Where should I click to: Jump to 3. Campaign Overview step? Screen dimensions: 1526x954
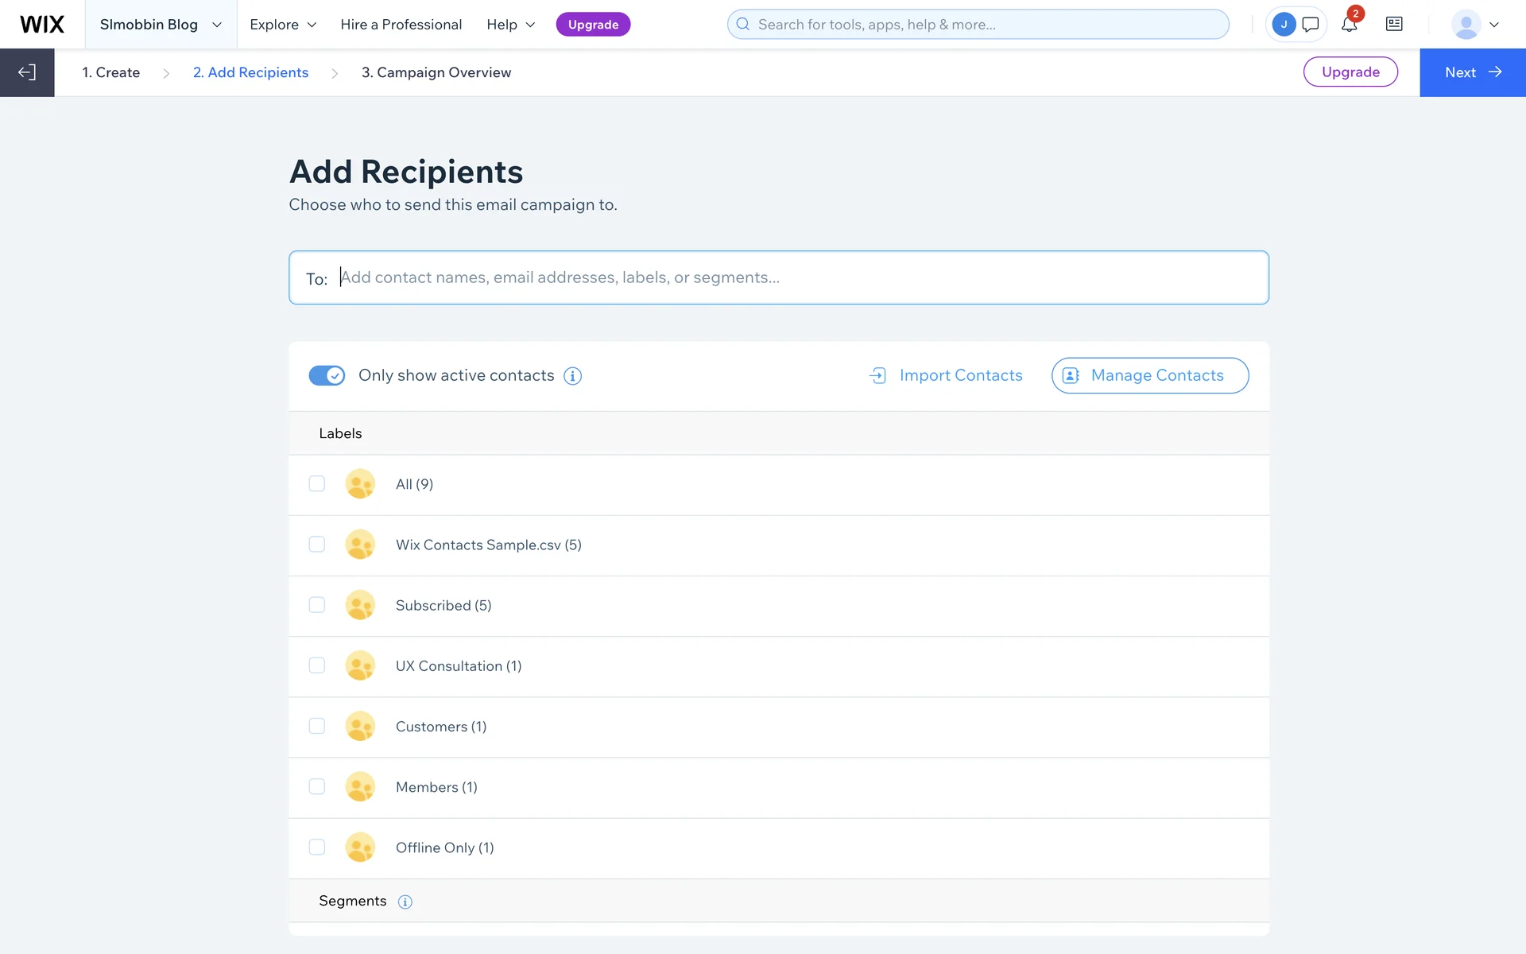pyautogui.click(x=436, y=72)
